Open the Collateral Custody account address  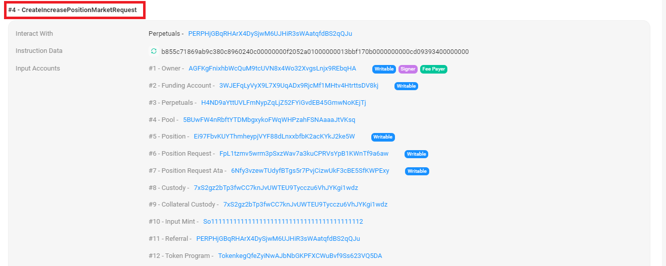305,205
